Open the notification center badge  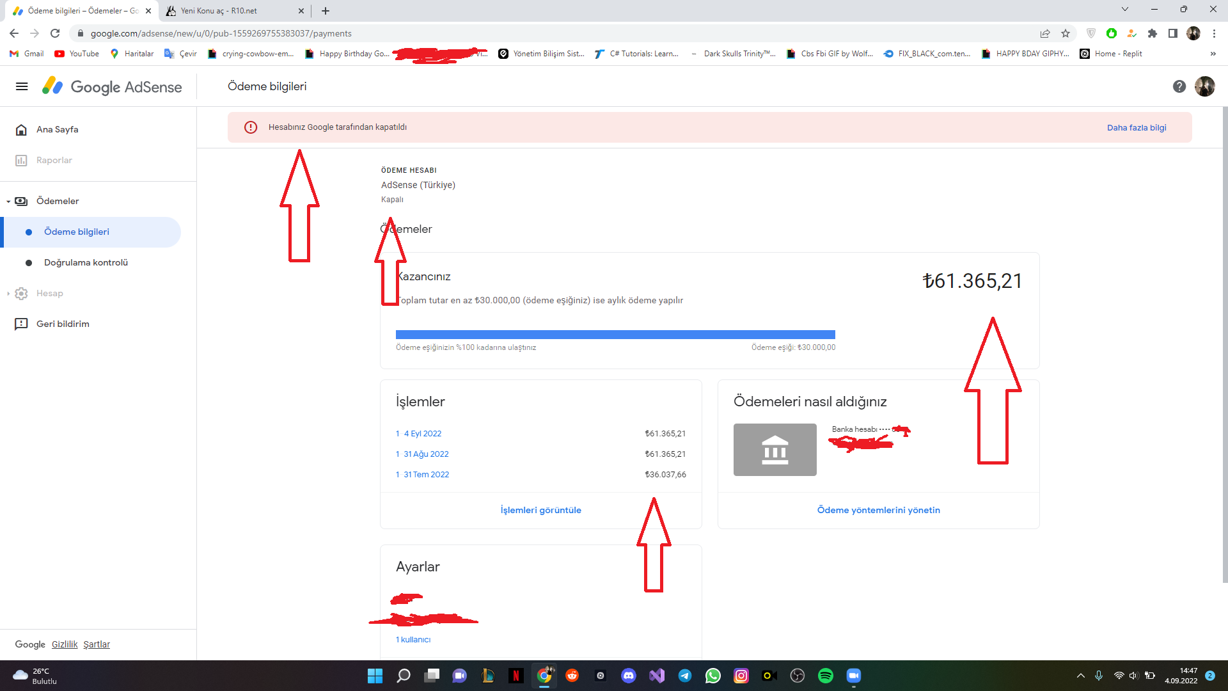tap(1210, 676)
